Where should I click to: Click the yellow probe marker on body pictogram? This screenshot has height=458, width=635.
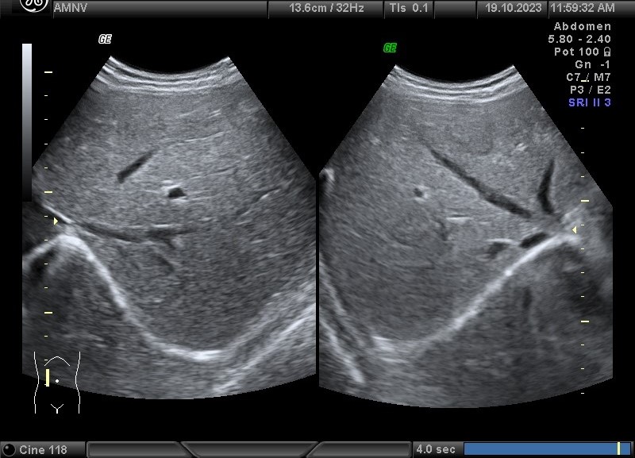point(48,377)
